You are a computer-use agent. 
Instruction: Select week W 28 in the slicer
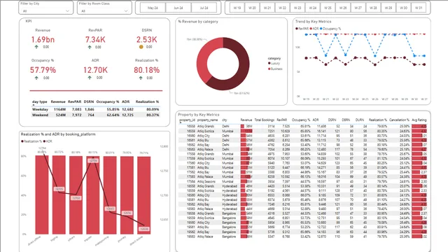[373, 8]
